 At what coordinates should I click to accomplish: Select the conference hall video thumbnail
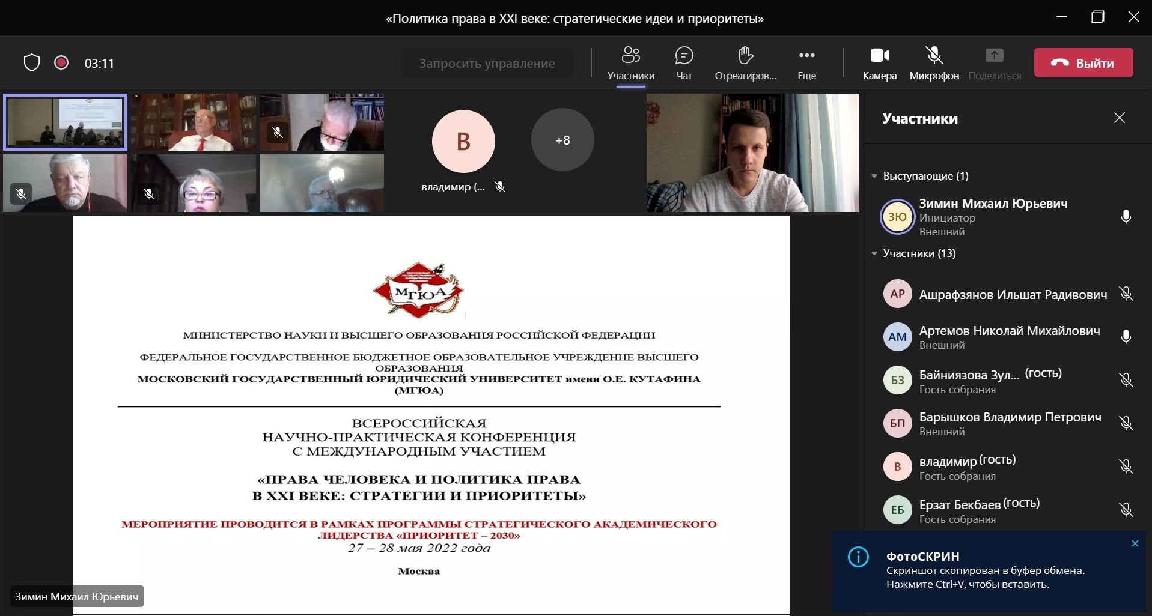tap(65, 122)
